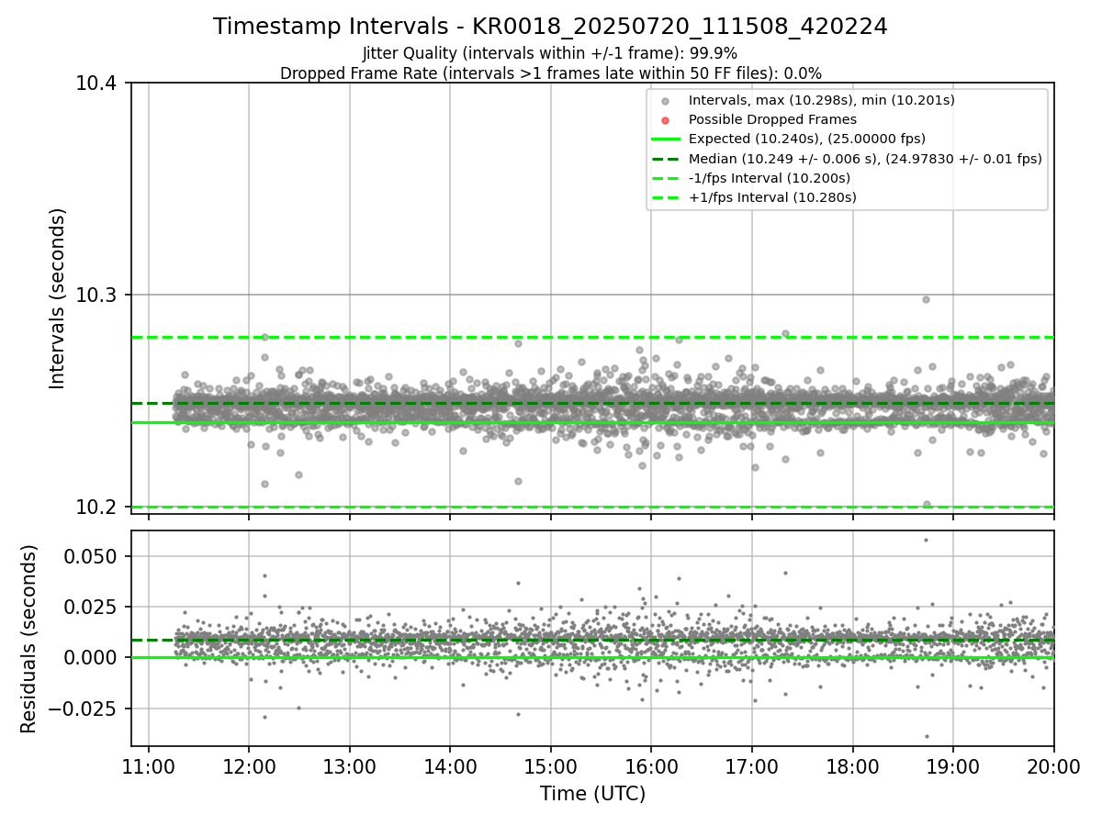Click legend entry +1/fps Interval (10.280s)
The width and height of the screenshot is (1102, 826).
click(772, 196)
